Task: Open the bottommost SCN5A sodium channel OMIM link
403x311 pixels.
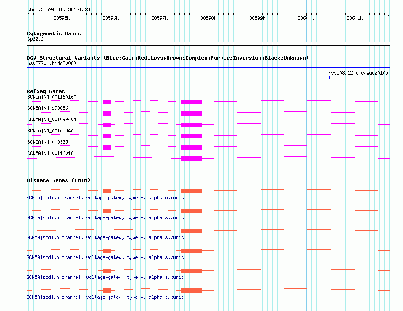Action: pos(105,297)
